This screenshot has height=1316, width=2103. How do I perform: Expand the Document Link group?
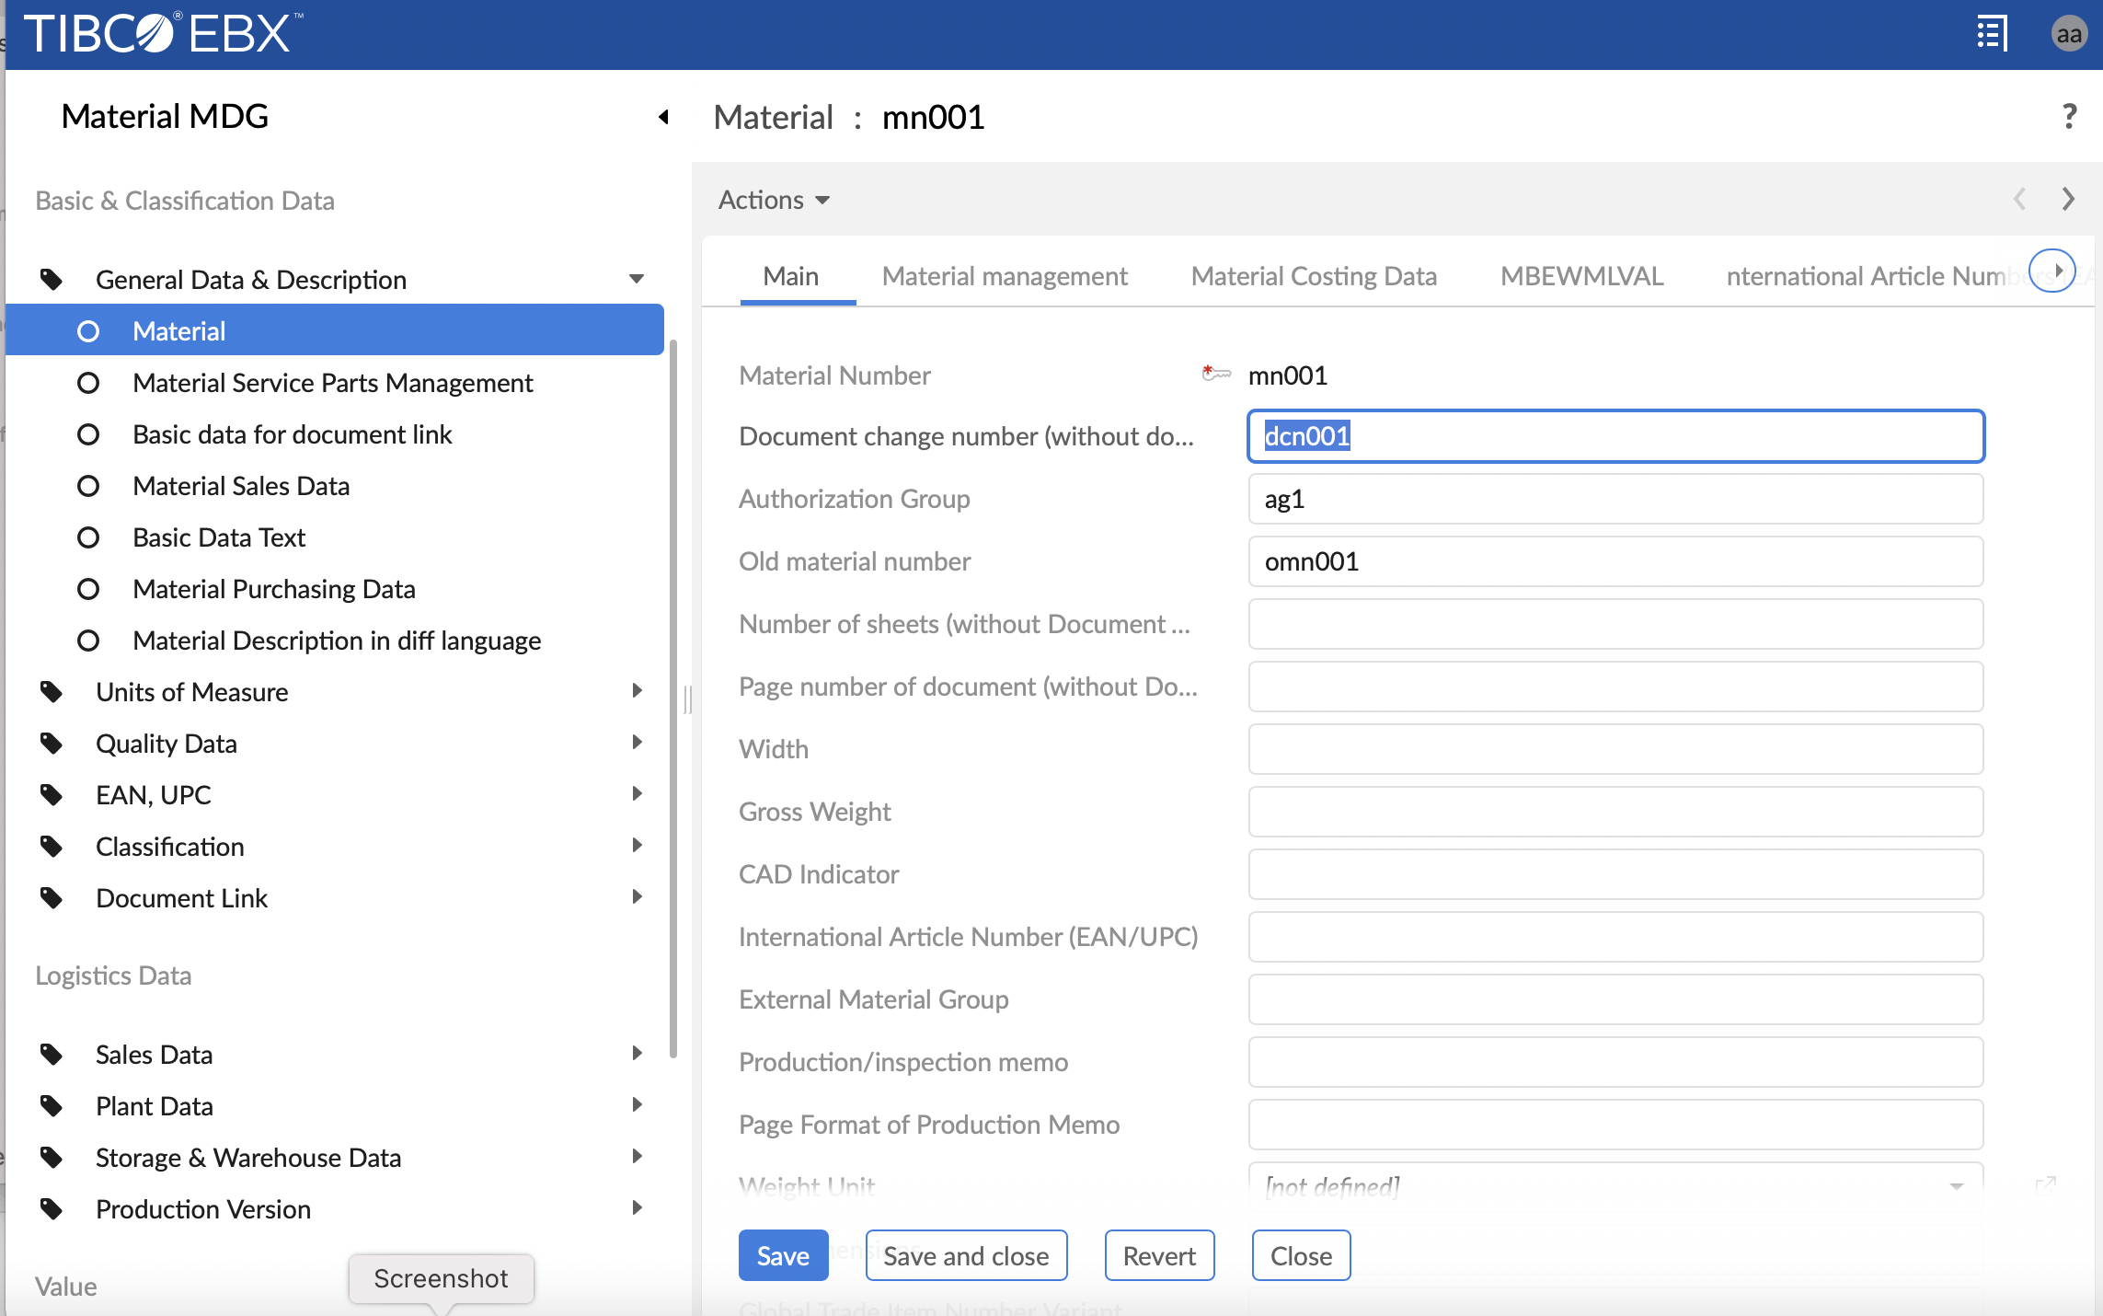click(637, 896)
